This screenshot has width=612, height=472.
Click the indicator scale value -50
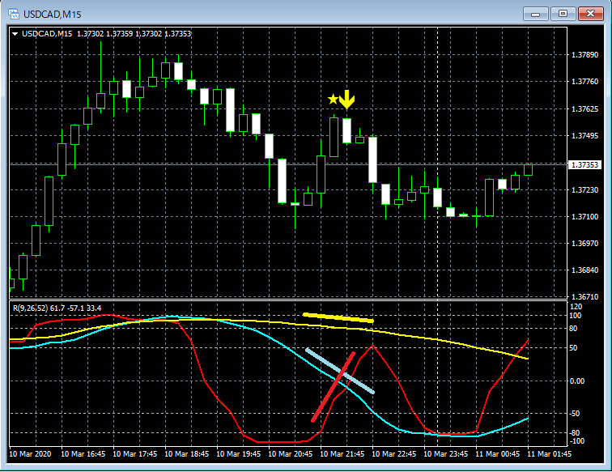pyautogui.click(x=576, y=414)
